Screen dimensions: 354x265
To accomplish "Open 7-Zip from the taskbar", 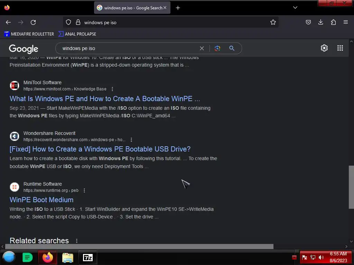I will [x=88, y=257].
